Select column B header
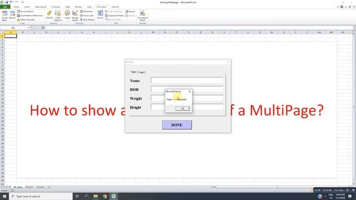The image size is (356, 200). tap(22, 32)
